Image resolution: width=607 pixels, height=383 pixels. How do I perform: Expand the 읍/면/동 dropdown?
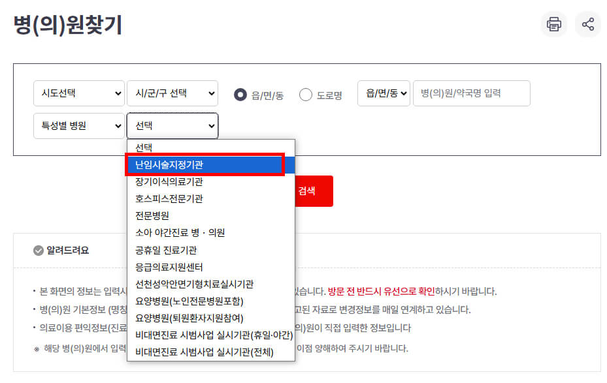384,93
